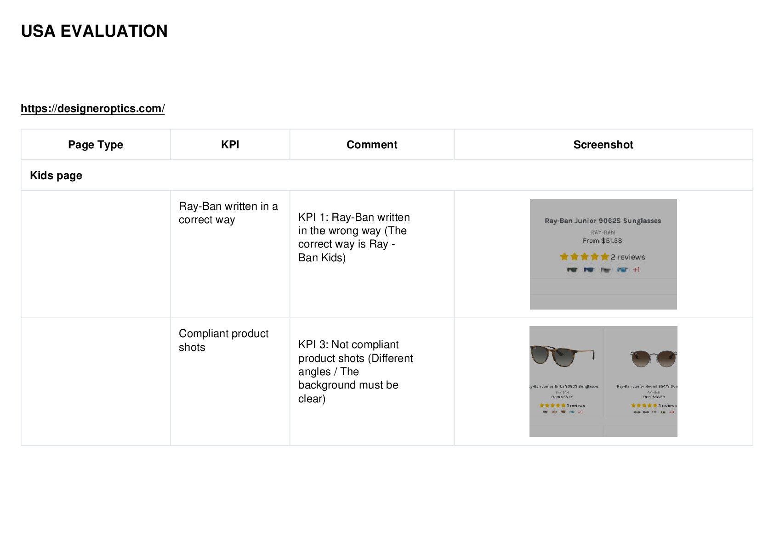The width and height of the screenshot is (774, 547).
Task: Click the Ray-Ban Junior 9062S Sunglasses title
Action: pos(603,221)
